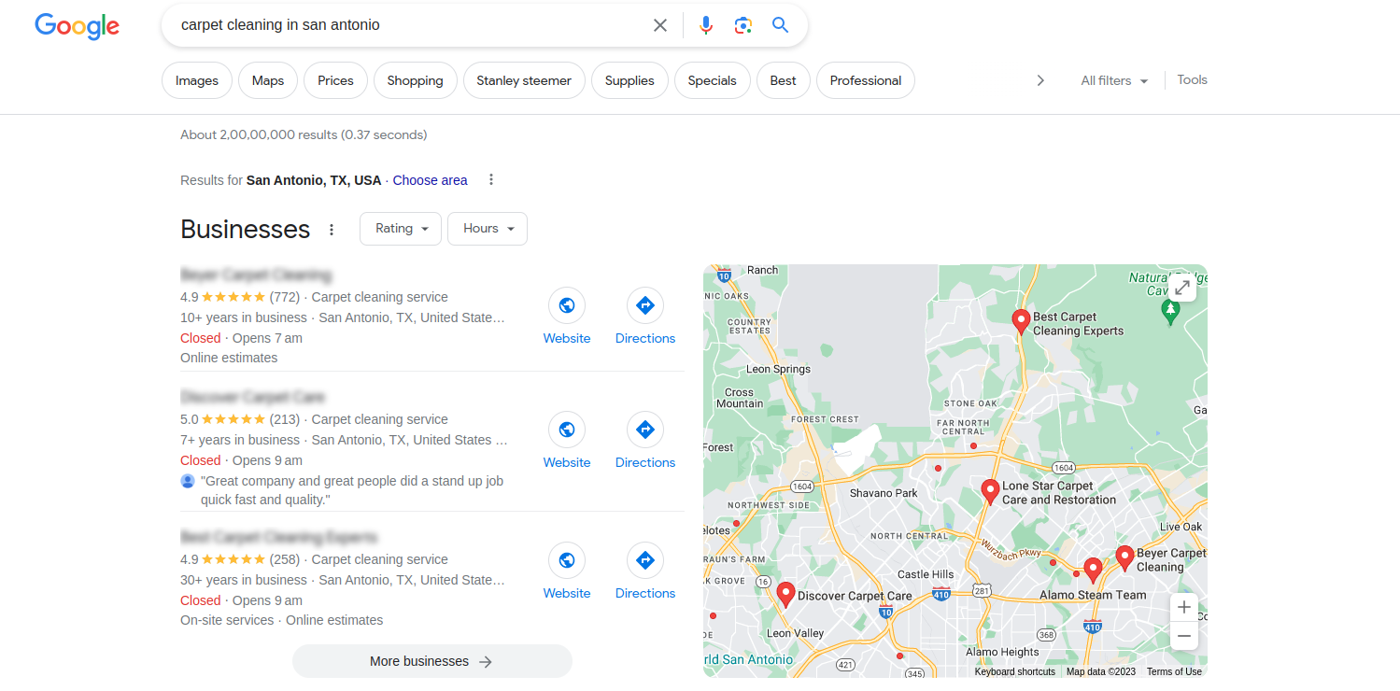This screenshot has height=691, width=1400.
Task: Expand the map to full view
Action: point(1182,288)
